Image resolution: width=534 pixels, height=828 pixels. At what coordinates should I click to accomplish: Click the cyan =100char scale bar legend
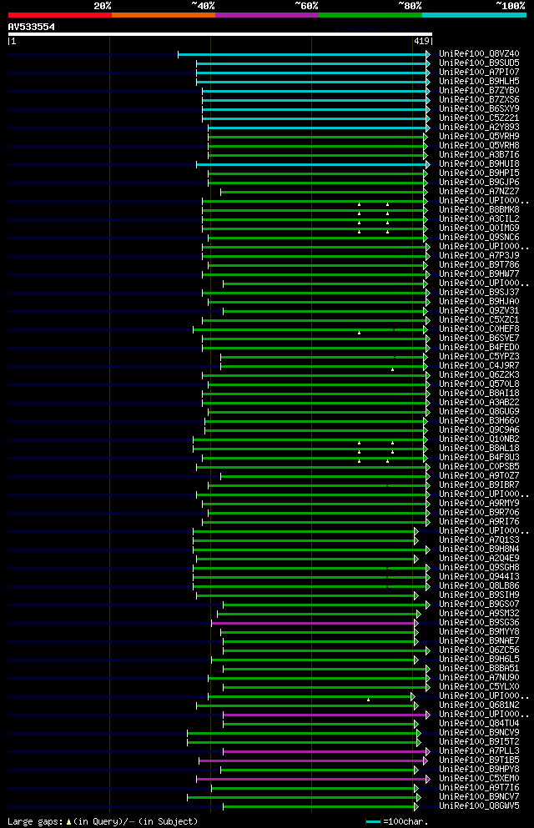pos(373,821)
